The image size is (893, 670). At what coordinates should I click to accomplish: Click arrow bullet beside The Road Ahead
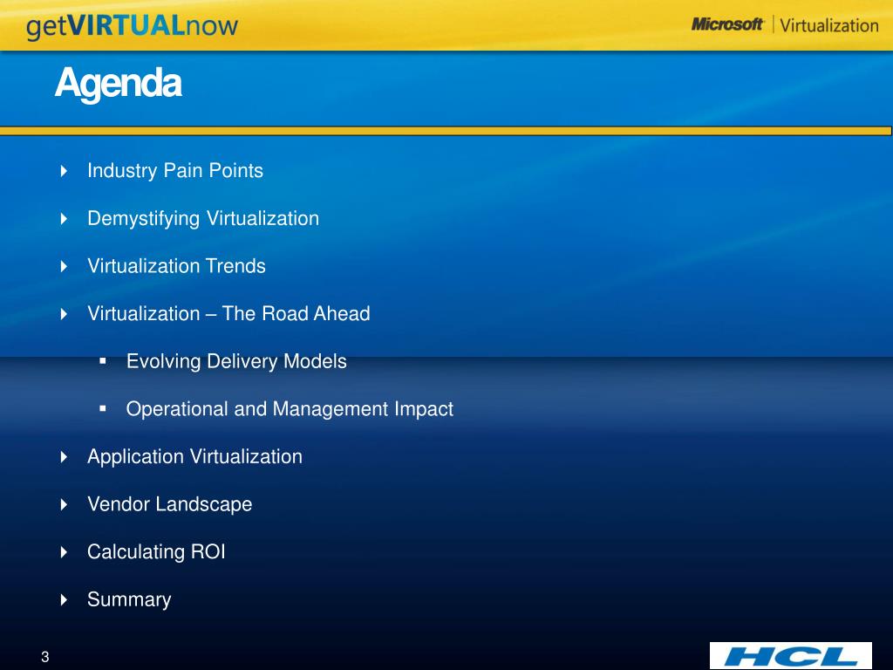pyautogui.click(x=64, y=314)
